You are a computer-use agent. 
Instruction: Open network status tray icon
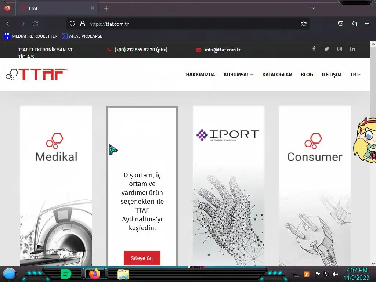(x=326, y=274)
